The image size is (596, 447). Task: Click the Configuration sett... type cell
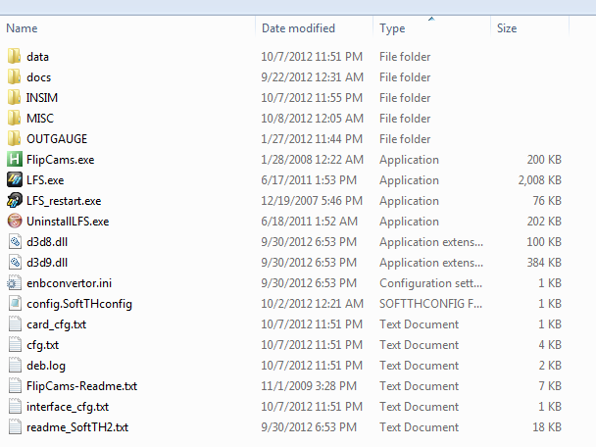tap(430, 283)
